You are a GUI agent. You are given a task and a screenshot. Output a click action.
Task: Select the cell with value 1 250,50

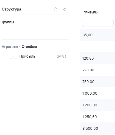click(x=97, y=117)
